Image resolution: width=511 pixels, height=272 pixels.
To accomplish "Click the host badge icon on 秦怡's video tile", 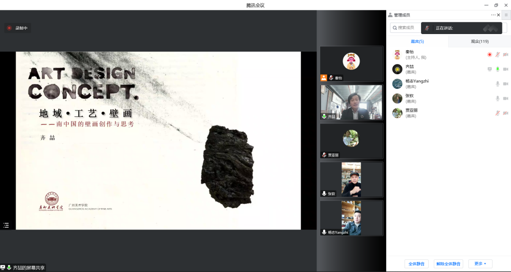I will coord(324,78).
